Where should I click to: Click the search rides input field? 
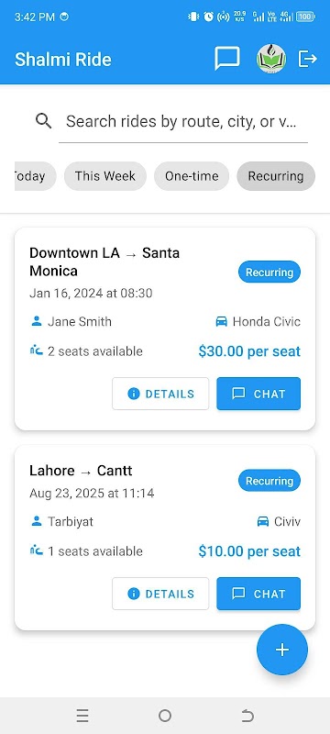click(183, 122)
